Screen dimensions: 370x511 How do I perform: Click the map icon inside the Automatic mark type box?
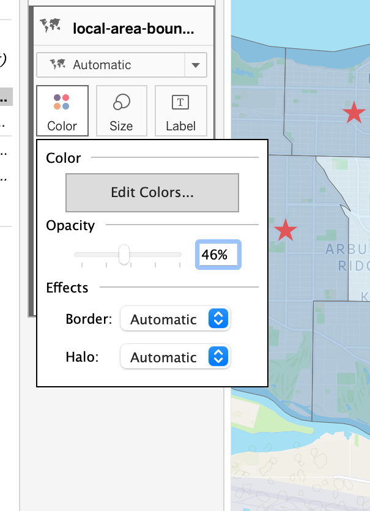[58, 64]
